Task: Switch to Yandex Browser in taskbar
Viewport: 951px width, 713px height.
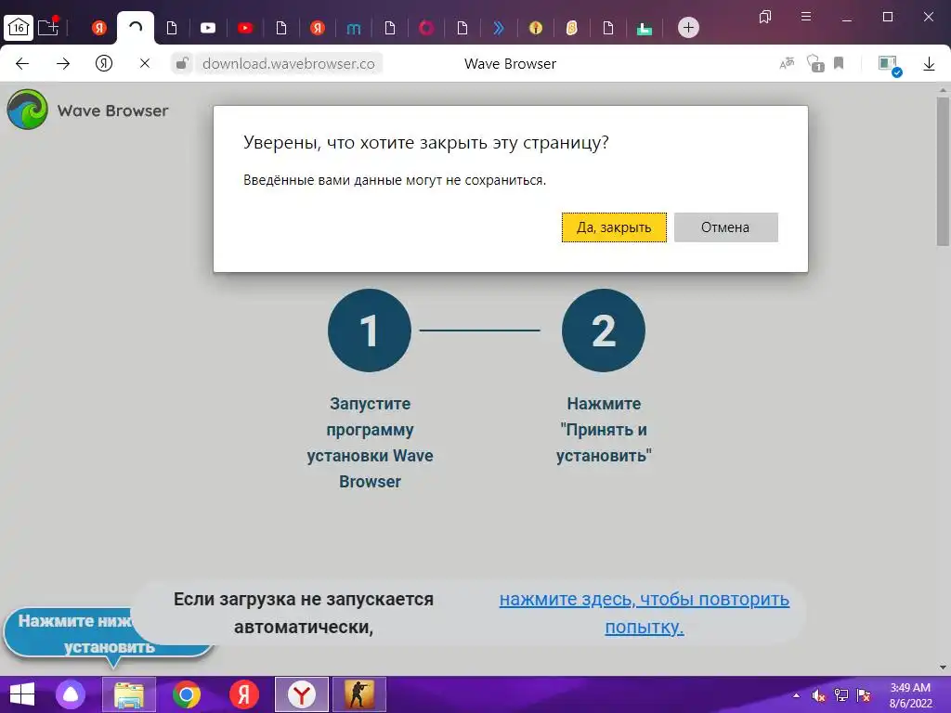Action: click(302, 694)
